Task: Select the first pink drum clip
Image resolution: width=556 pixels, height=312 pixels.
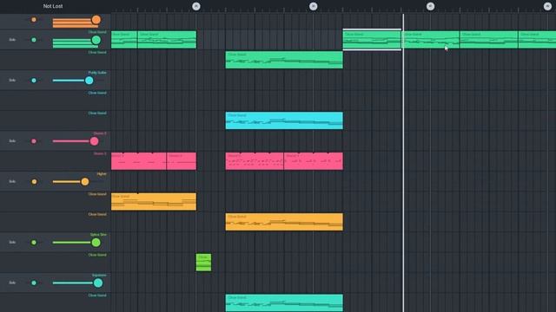Action: (x=139, y=161)
